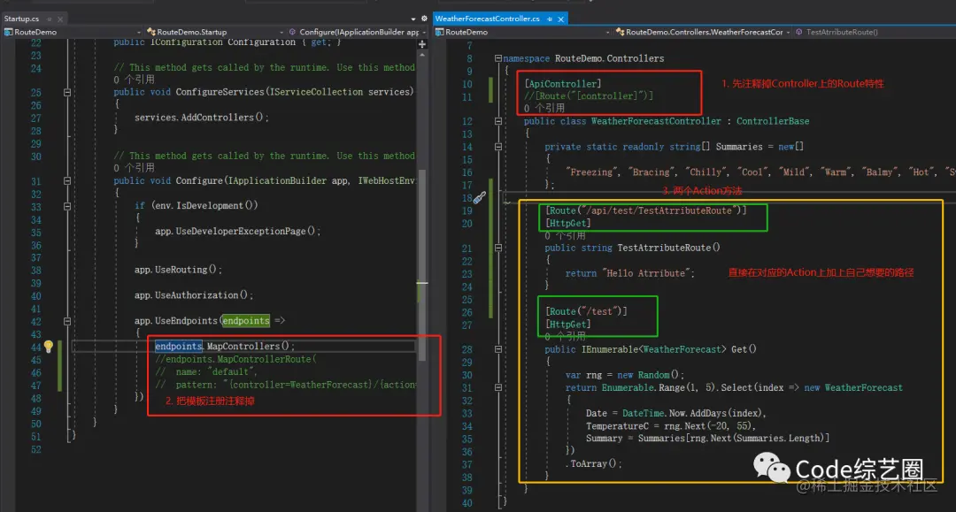Image resolution: width=956 pixels, height=512 pixels.
Task: Click the MapControllers() call on line 44
Action: coord(251,347)
